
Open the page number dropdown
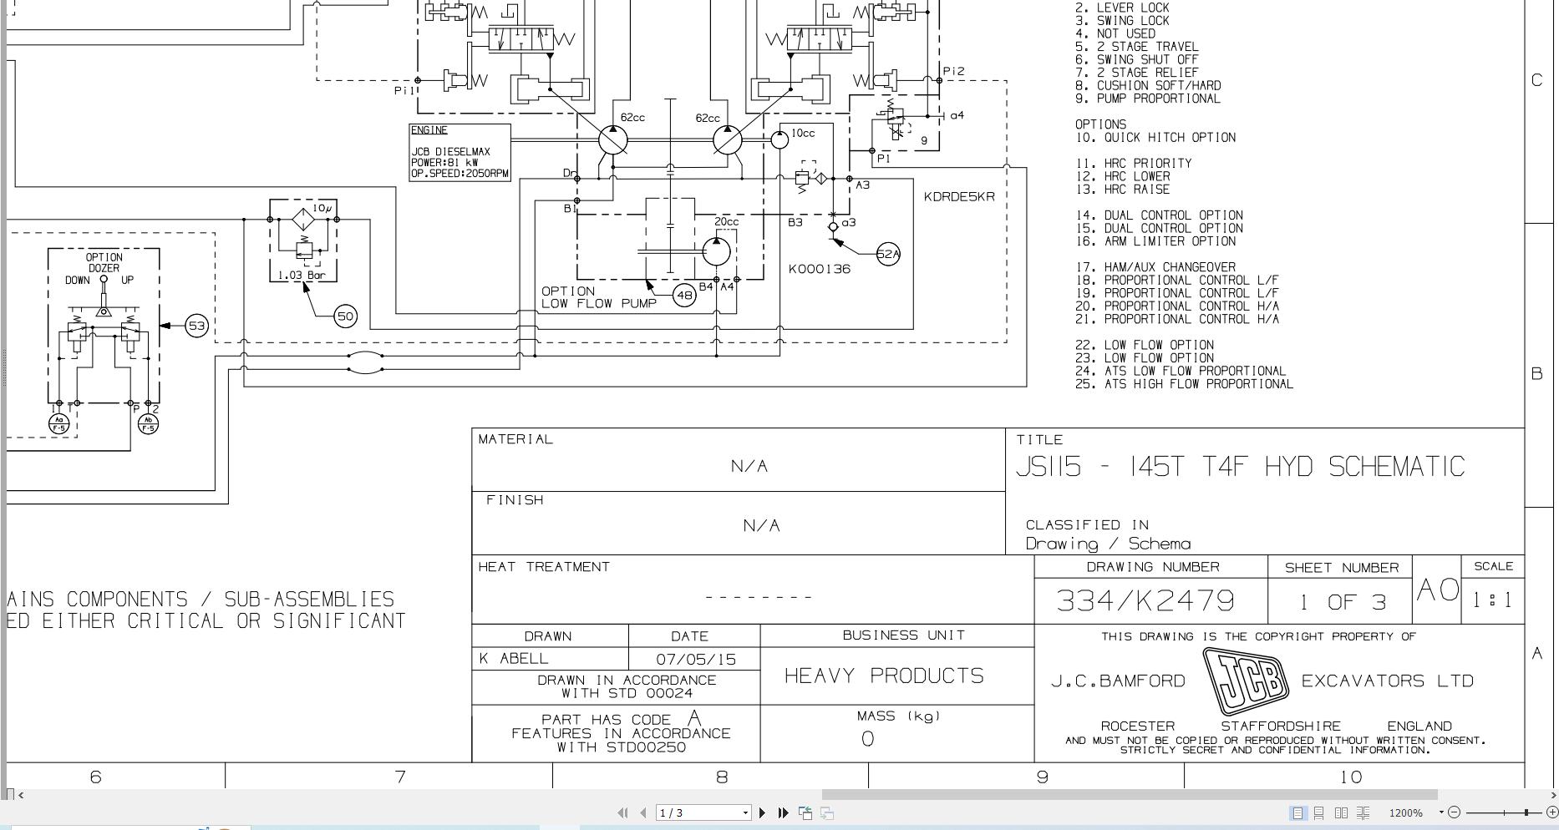point(746,812)
